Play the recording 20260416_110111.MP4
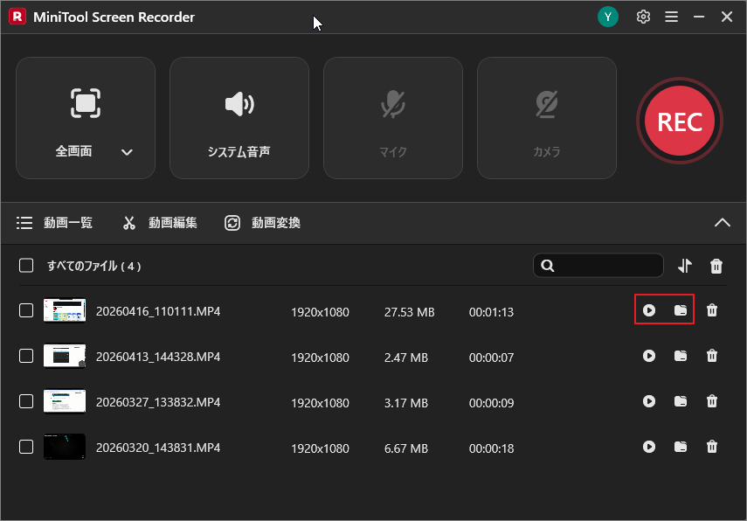 (x=649, y=310)
